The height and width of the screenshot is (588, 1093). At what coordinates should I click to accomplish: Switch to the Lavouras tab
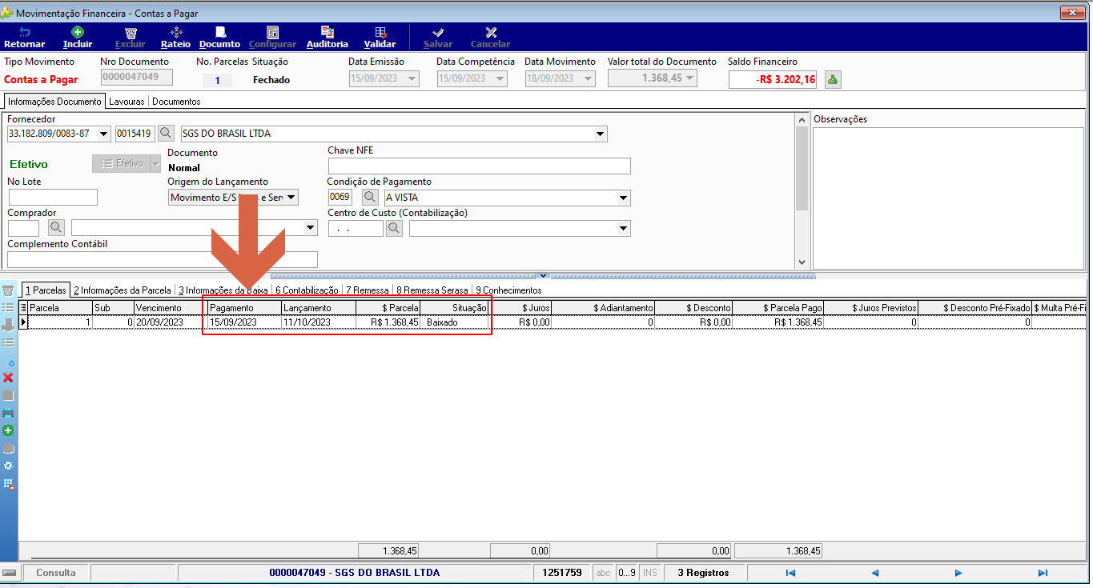(x=127, y=102)
